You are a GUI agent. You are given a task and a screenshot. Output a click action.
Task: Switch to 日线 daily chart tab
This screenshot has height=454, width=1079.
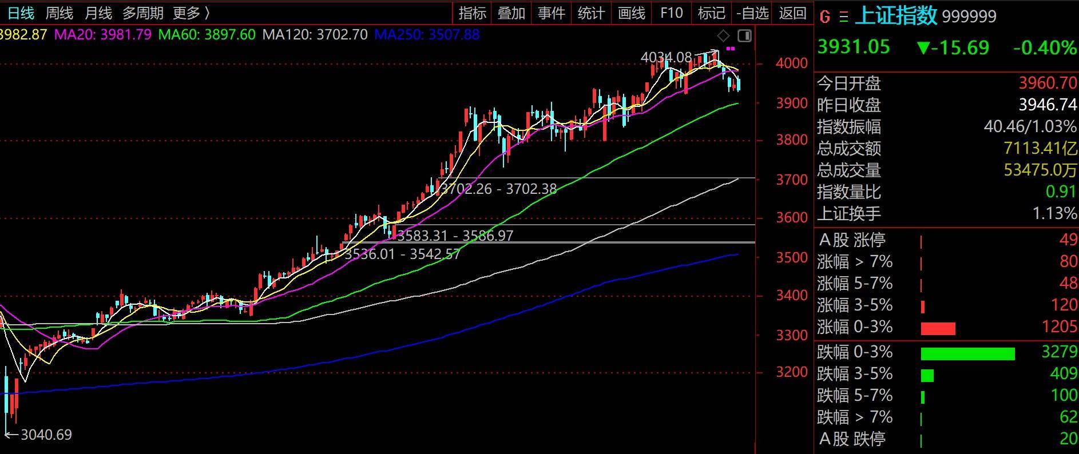coord(21,13)
